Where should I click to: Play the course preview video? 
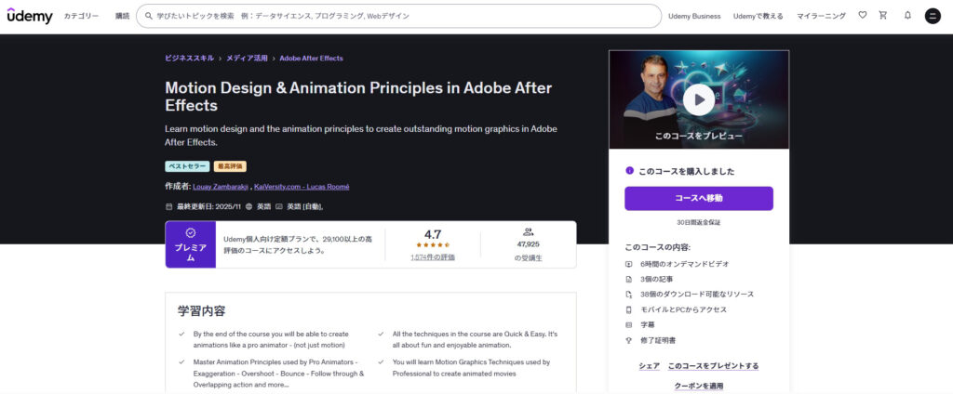click(x=698, y=98)
